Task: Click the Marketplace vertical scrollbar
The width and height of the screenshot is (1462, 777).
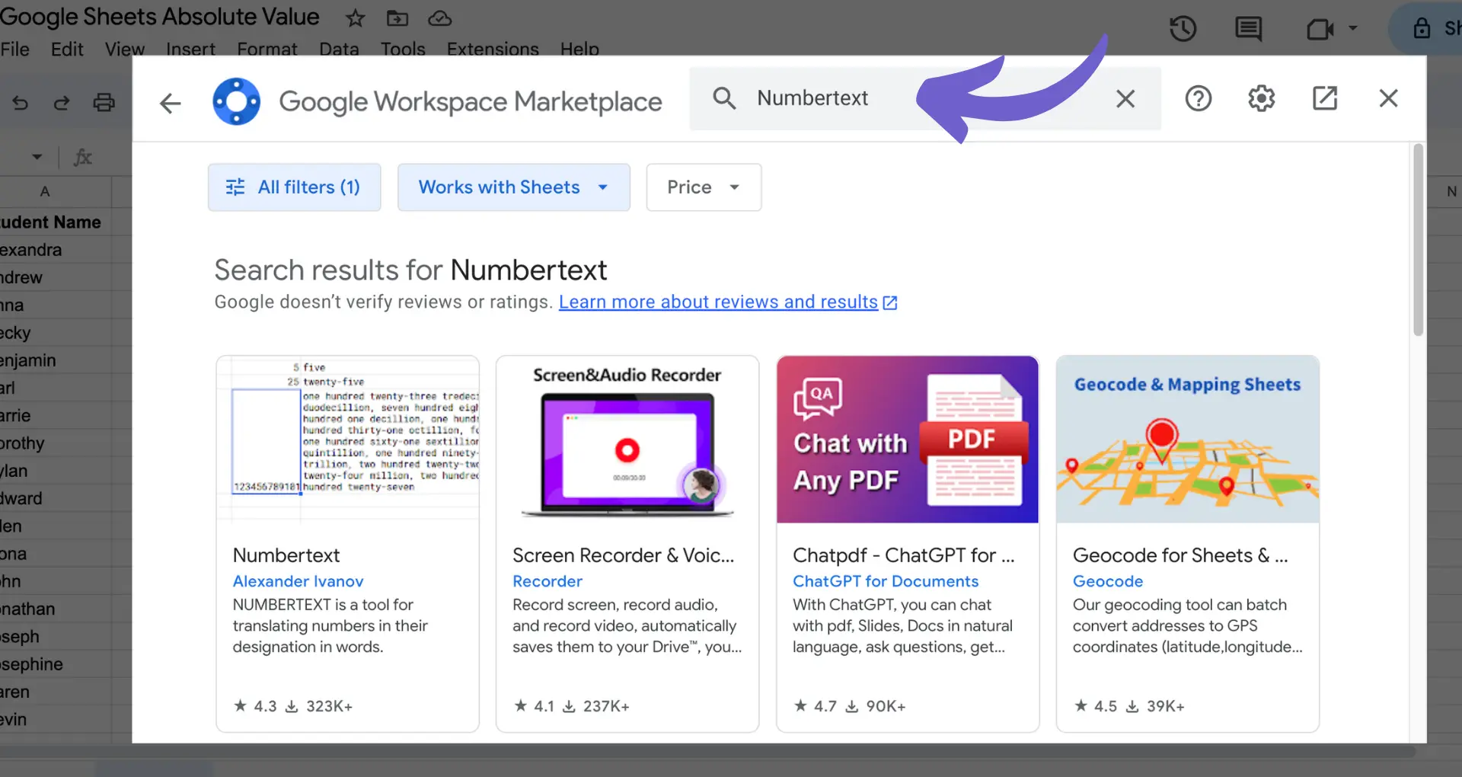Action: (1418, 240)
